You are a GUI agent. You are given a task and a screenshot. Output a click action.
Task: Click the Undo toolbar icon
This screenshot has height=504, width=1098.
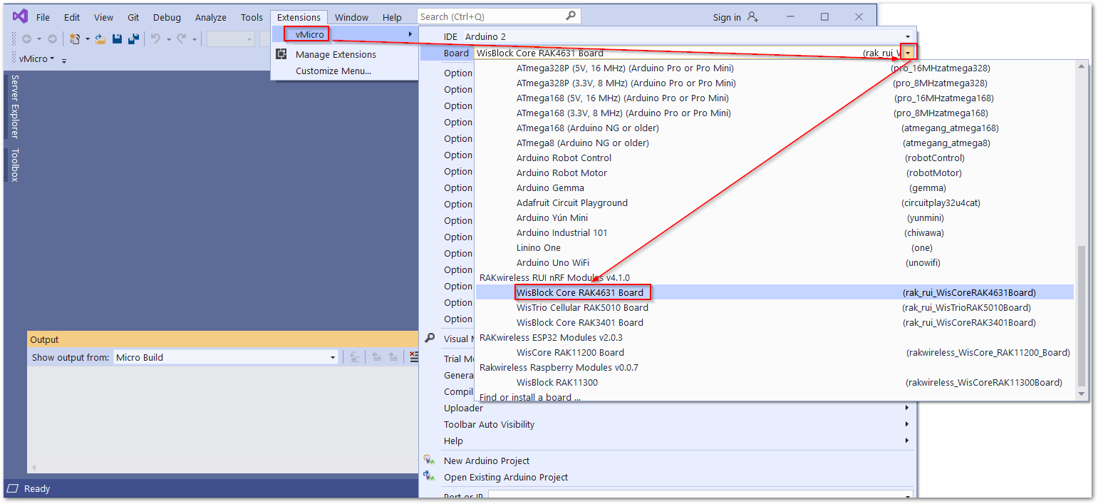156,39
